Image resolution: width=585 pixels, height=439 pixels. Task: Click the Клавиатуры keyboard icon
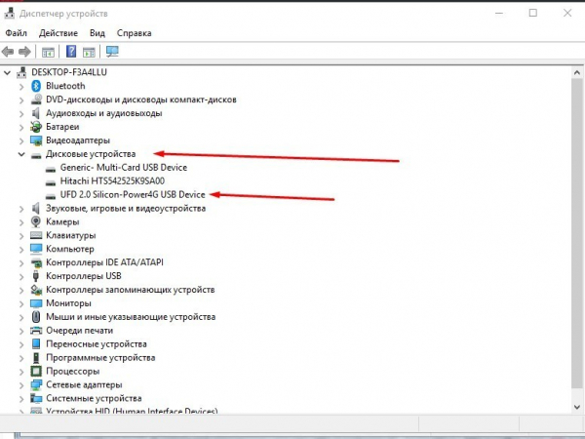pyautogui.click(x=36, y=235)
